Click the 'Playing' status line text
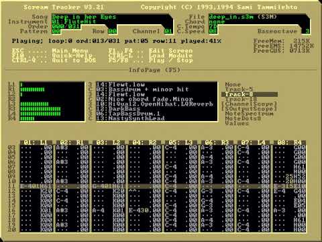Viewport: 322px width, 242px height. click(117, 41)
